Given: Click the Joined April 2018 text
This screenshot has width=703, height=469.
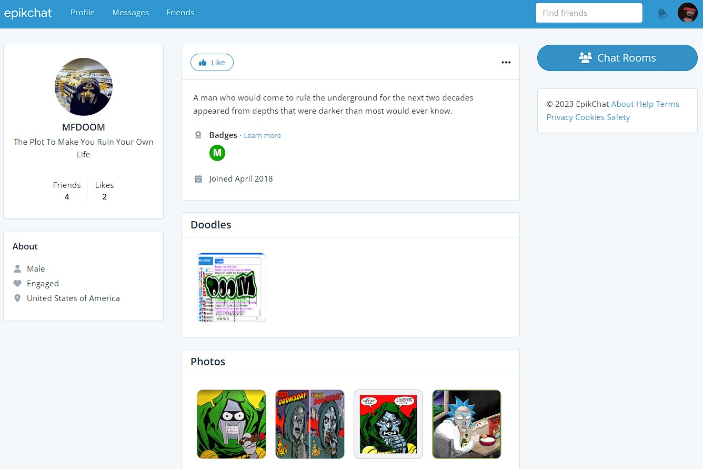Looking at the screenshot, I should [241, 179].
